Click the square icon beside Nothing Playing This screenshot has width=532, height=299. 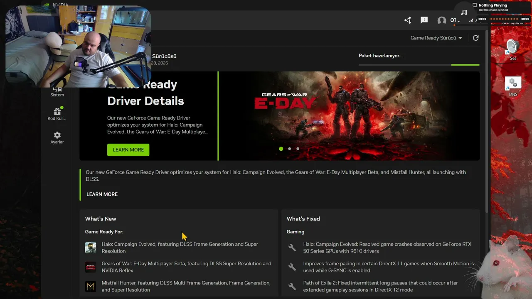pyautogui.click(x=475, y=5)
